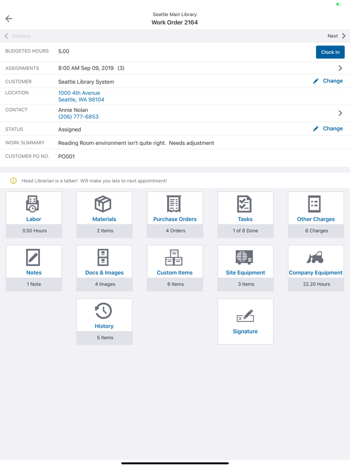350x467 pixels.
Task: Open the 1000 4th Avenue address link
Action: click(81, 96)
